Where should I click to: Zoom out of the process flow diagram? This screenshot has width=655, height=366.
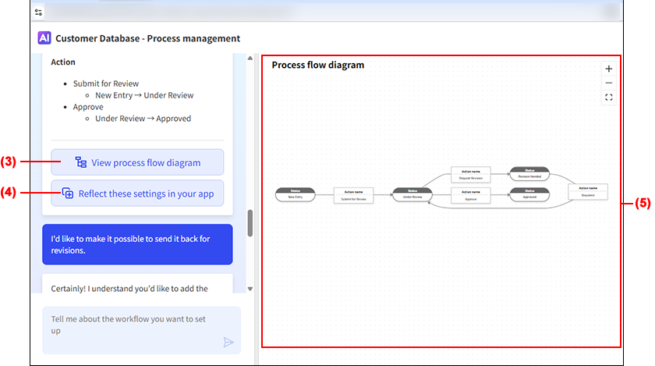608,83
